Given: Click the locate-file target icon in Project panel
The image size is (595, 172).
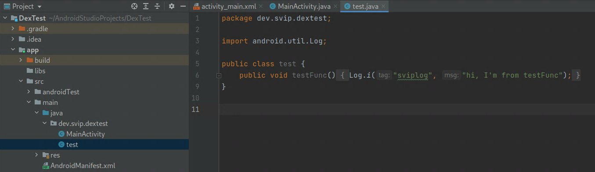Looking at the screenshot, I should (135, 7).
